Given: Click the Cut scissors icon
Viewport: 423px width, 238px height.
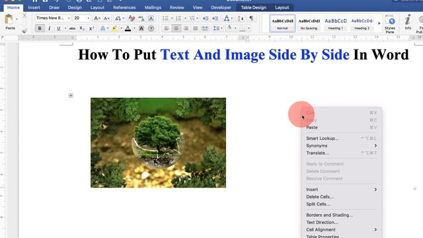Looking at the screenshot, I should pos(24,16).
